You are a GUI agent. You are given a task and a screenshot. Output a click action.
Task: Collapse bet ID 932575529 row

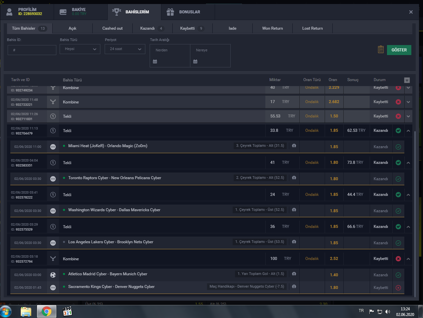pyautogui.click(x=408, y=227)
